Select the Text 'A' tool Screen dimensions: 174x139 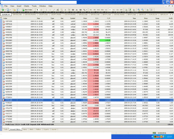click(x=65, y=10)
